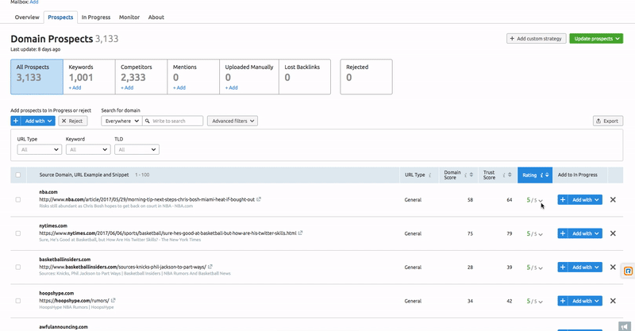Click +Add link under Mentions
The width and height of the screenshot is (635, 331).
coord(179,87)
